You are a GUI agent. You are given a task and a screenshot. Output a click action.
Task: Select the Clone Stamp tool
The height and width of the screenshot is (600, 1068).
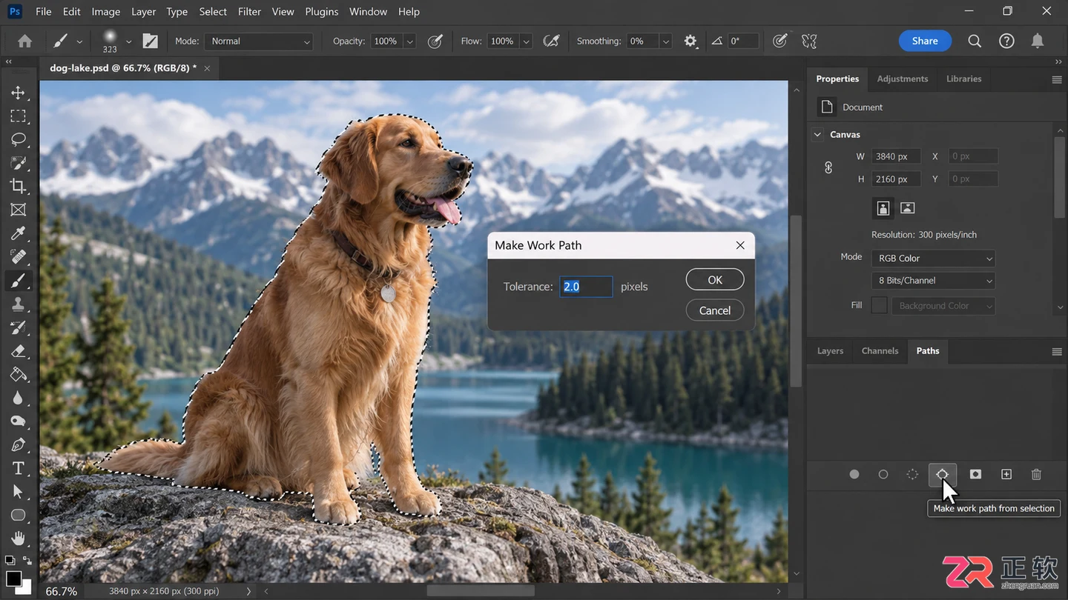(18, 304)
